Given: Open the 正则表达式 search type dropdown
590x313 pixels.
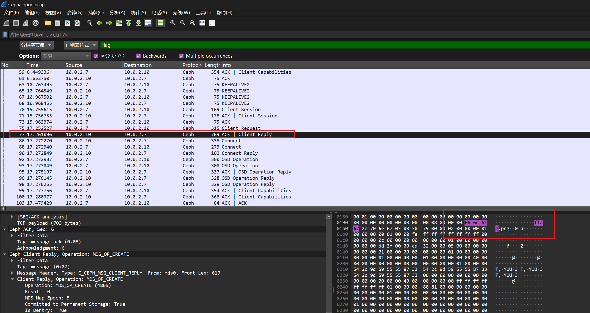Looking at the screenshot, I should [x=81, y=45].
